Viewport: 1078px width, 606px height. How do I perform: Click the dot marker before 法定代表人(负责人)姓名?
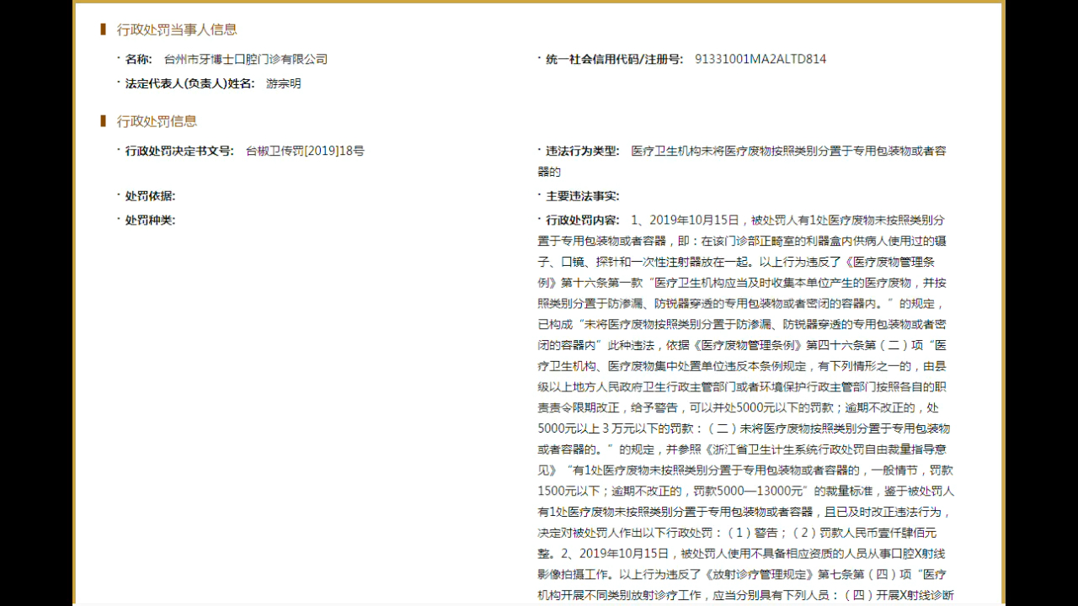(x=117, y=83)
